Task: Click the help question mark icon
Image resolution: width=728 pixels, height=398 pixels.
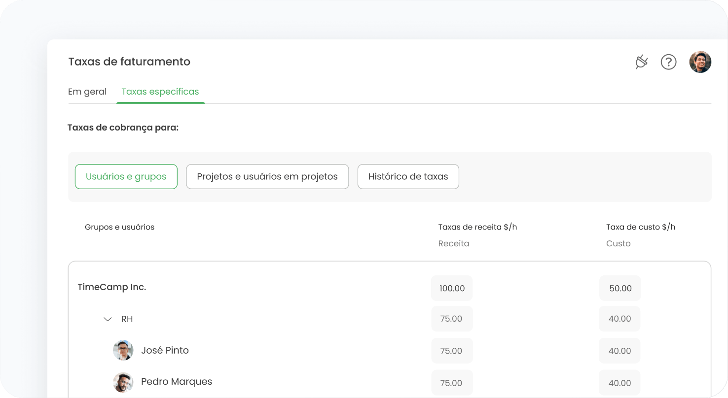Action: [x=668, y=62]
